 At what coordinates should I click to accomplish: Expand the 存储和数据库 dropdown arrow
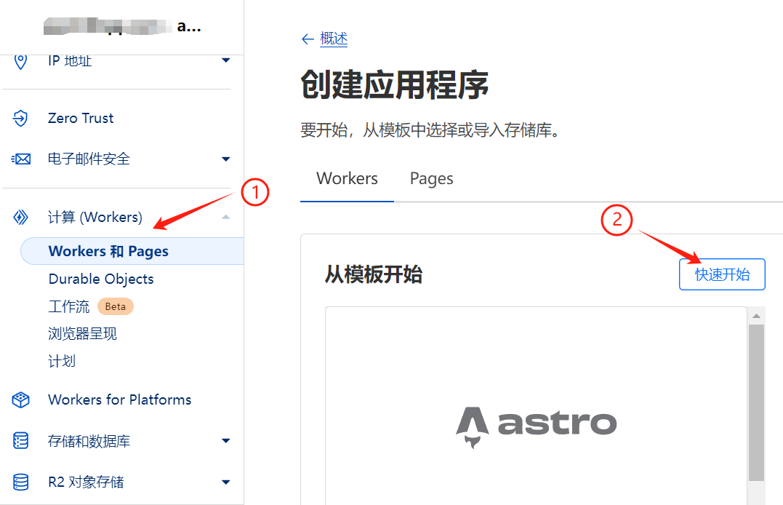(x=225, y=441)
